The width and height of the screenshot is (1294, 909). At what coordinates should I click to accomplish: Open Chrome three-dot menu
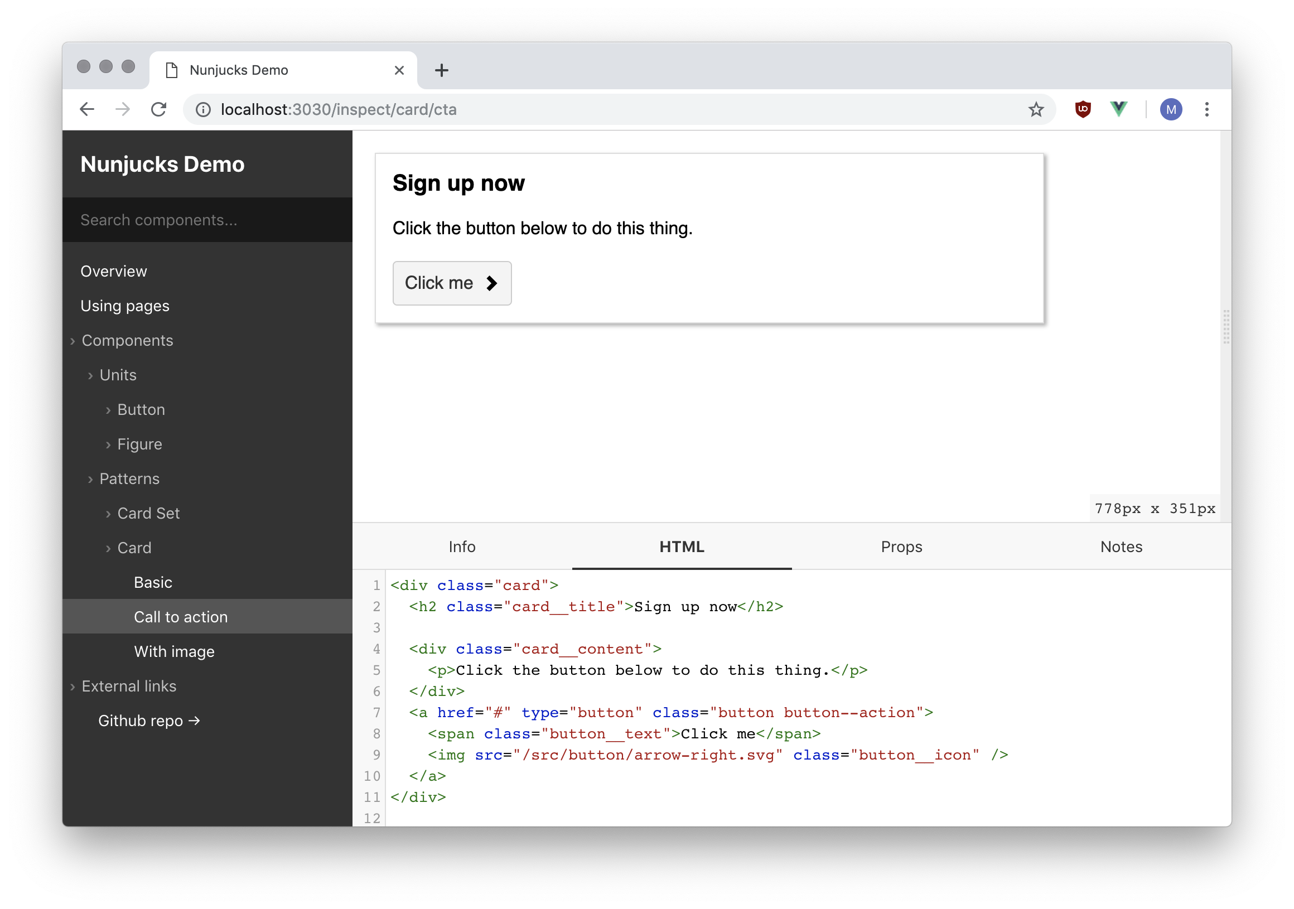click(1206, 109)
